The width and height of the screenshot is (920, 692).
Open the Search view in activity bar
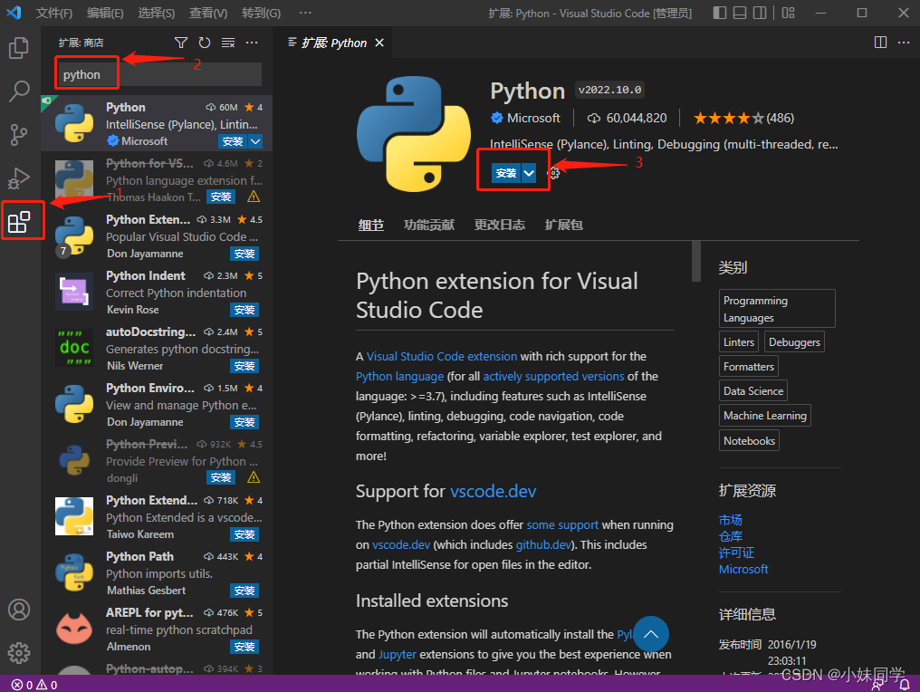19,91
